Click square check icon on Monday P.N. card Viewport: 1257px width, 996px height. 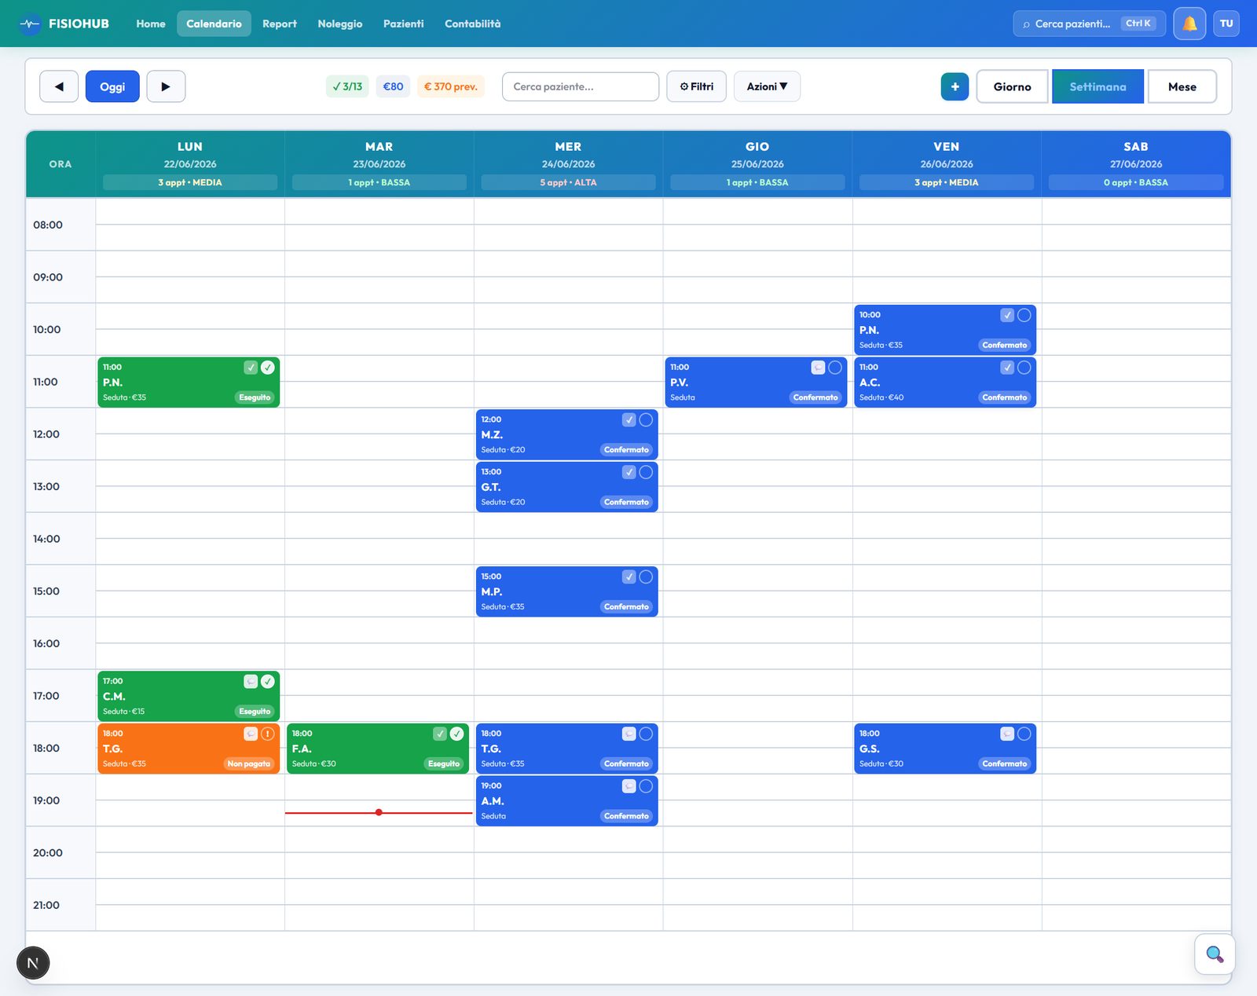click(x=251, y=368)
